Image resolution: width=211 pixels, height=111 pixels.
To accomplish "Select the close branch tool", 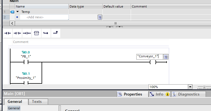I will click(55, 33).
